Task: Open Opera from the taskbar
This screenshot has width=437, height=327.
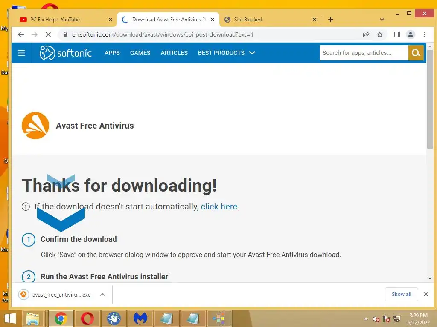Action: click(87, 318)
